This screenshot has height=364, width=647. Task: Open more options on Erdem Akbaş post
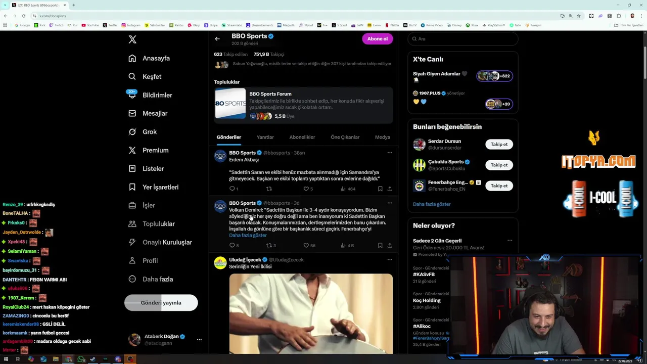point(390,153)
